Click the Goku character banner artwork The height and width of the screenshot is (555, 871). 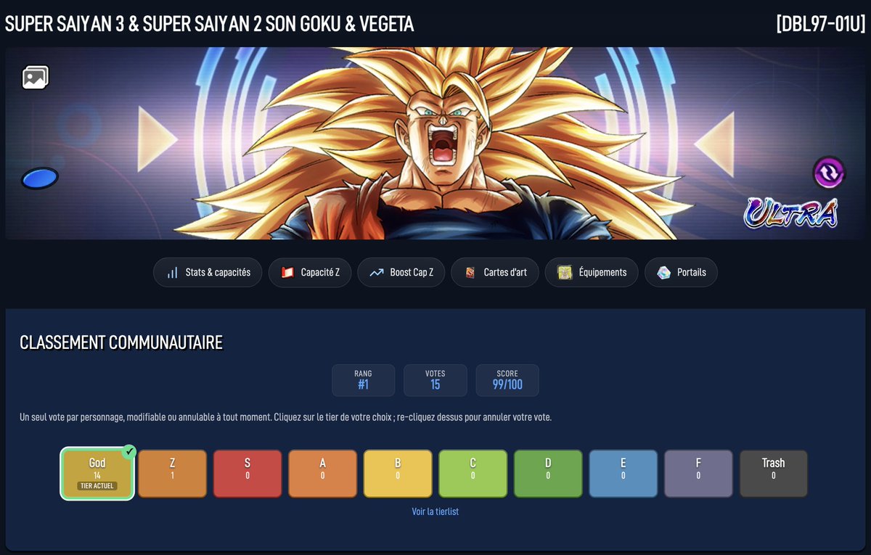435,144
